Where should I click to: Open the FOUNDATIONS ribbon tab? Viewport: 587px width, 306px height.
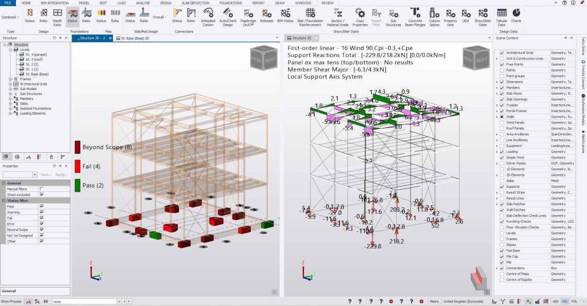click(x=231, y=3)
